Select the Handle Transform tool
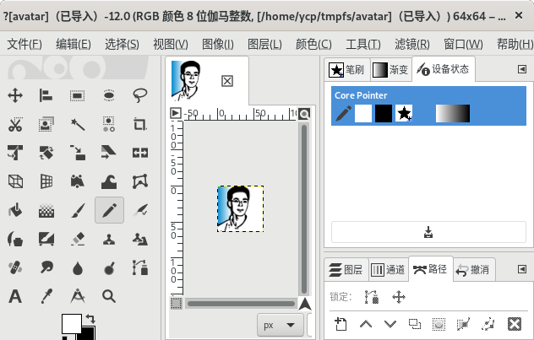The image size is (534, 340). 78,181
